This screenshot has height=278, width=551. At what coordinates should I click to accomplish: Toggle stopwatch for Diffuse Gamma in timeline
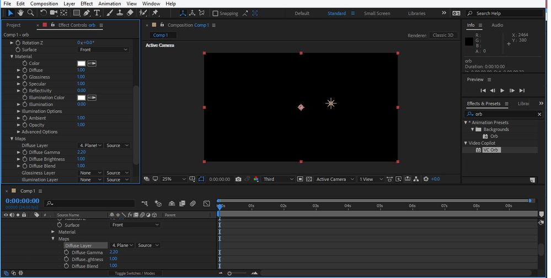point(66,253)
